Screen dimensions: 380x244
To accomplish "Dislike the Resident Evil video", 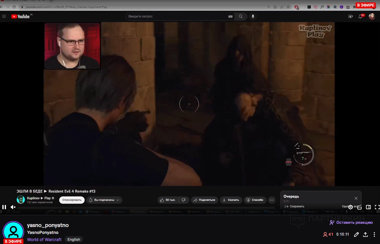I will click(184, 200).
